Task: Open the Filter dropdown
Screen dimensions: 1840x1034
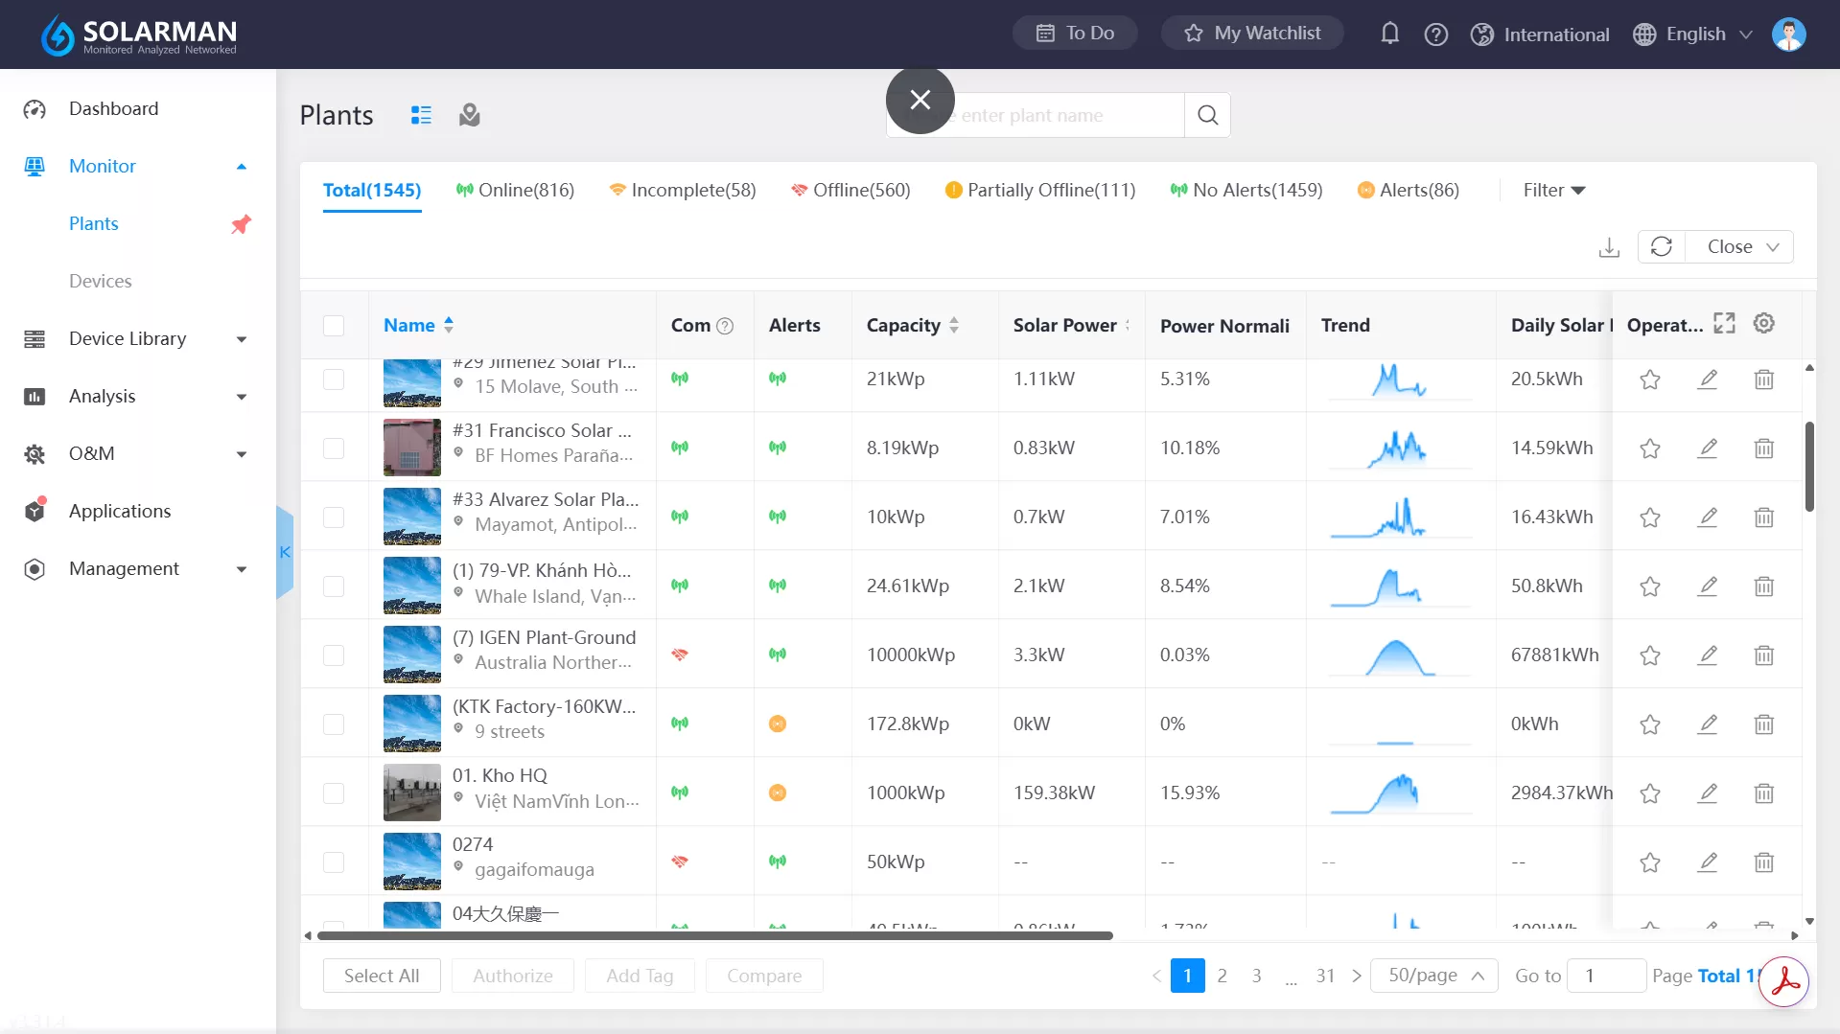Action: point(1553,190)
